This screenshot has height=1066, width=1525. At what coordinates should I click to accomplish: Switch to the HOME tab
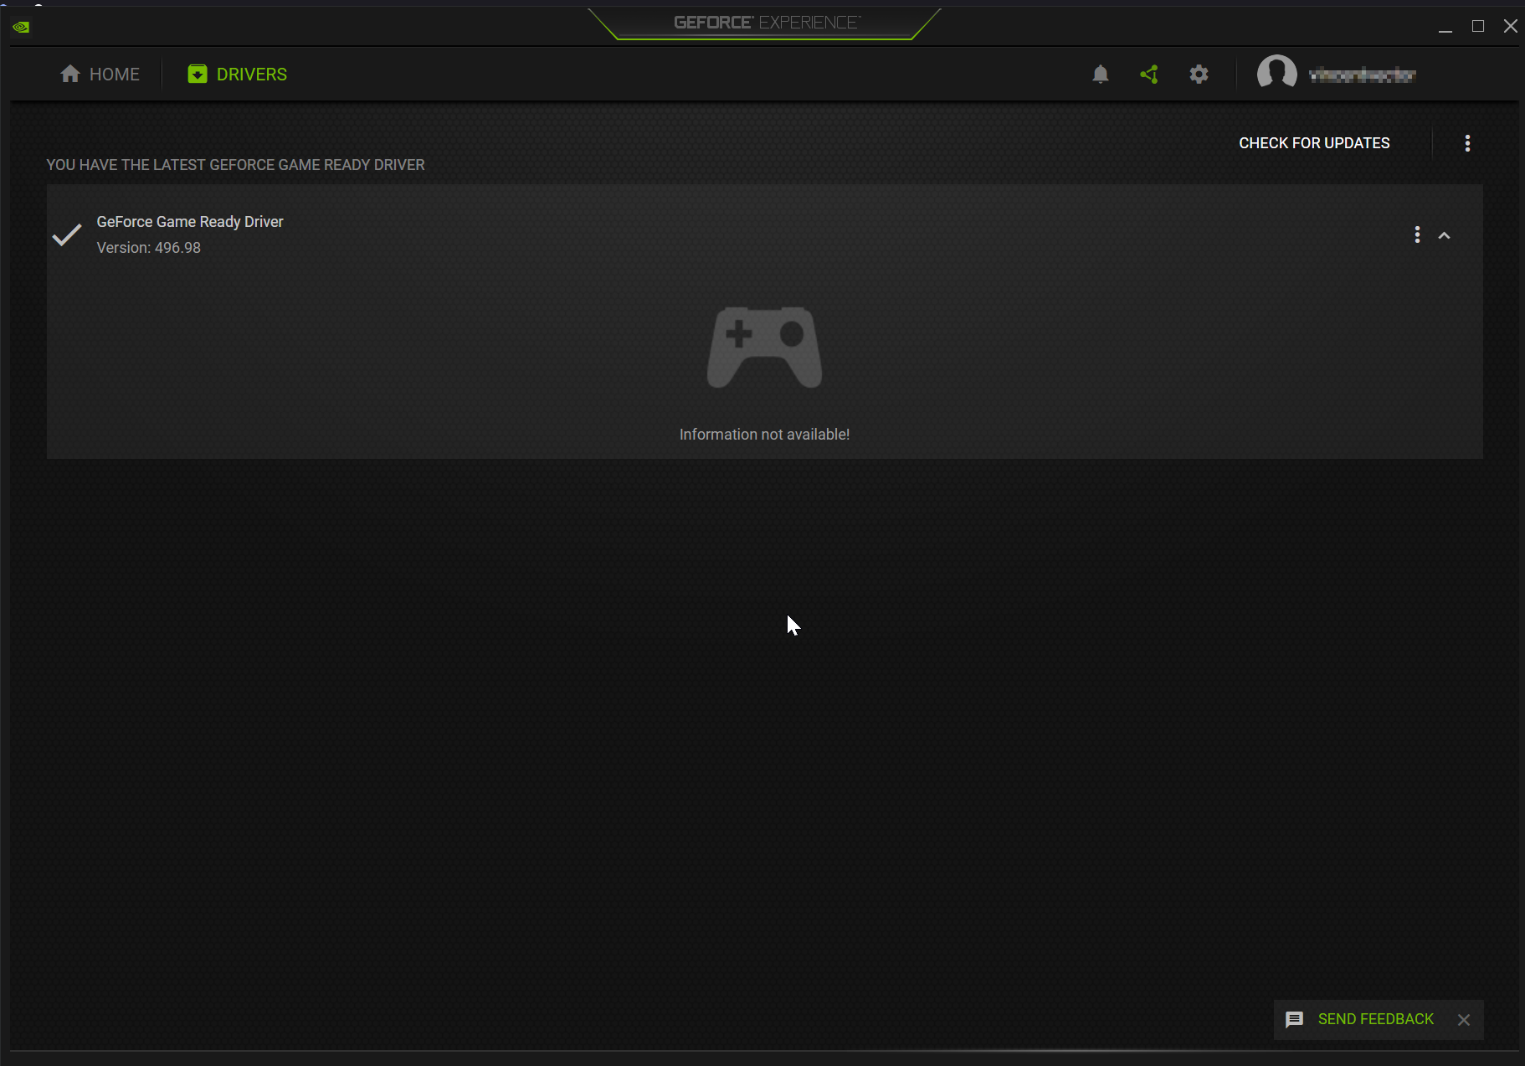[x=100, y=75]
